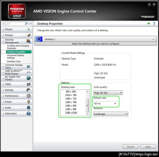Click the resolution list scroll down arrow
The width and height of the screenshot is (159, 157).
87,114
